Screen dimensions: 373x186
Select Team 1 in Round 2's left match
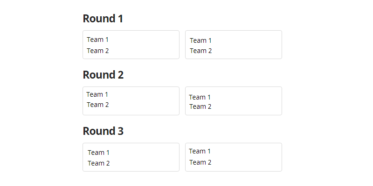click(x=97, y=94)
